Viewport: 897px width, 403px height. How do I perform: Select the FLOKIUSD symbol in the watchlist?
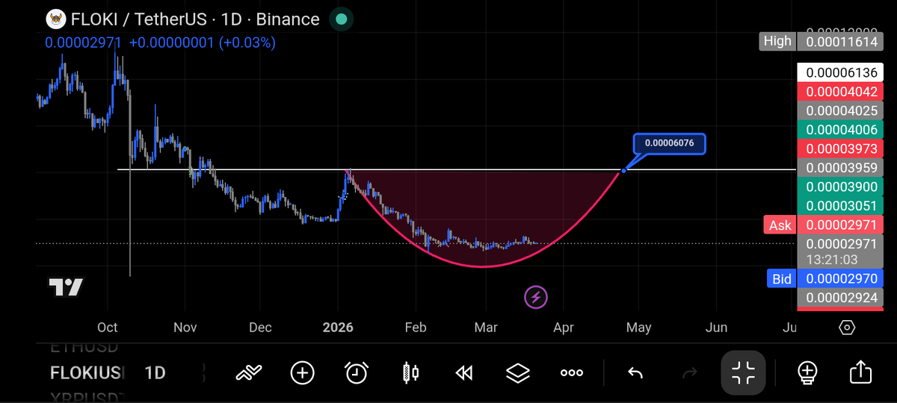point(87,372)
